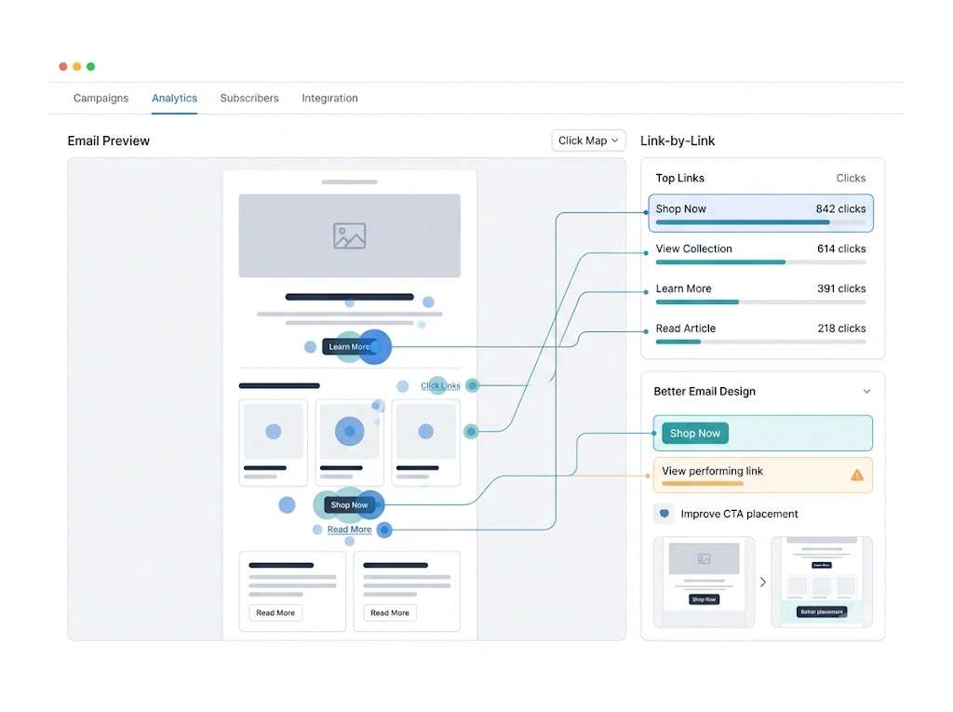
Task: Click the Learn More button in email preview
Action: point(348,346)
